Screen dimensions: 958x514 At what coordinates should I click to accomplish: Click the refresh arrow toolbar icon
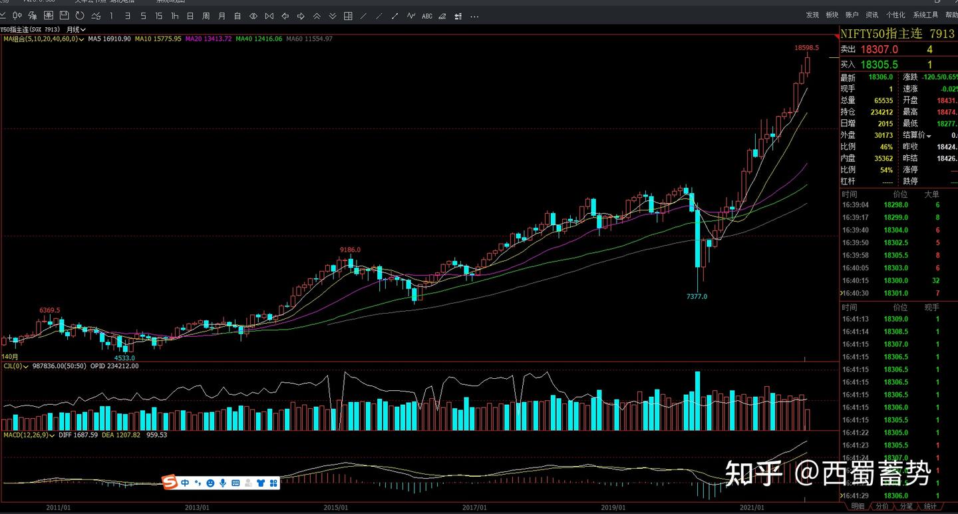click(x=80, y=15)
